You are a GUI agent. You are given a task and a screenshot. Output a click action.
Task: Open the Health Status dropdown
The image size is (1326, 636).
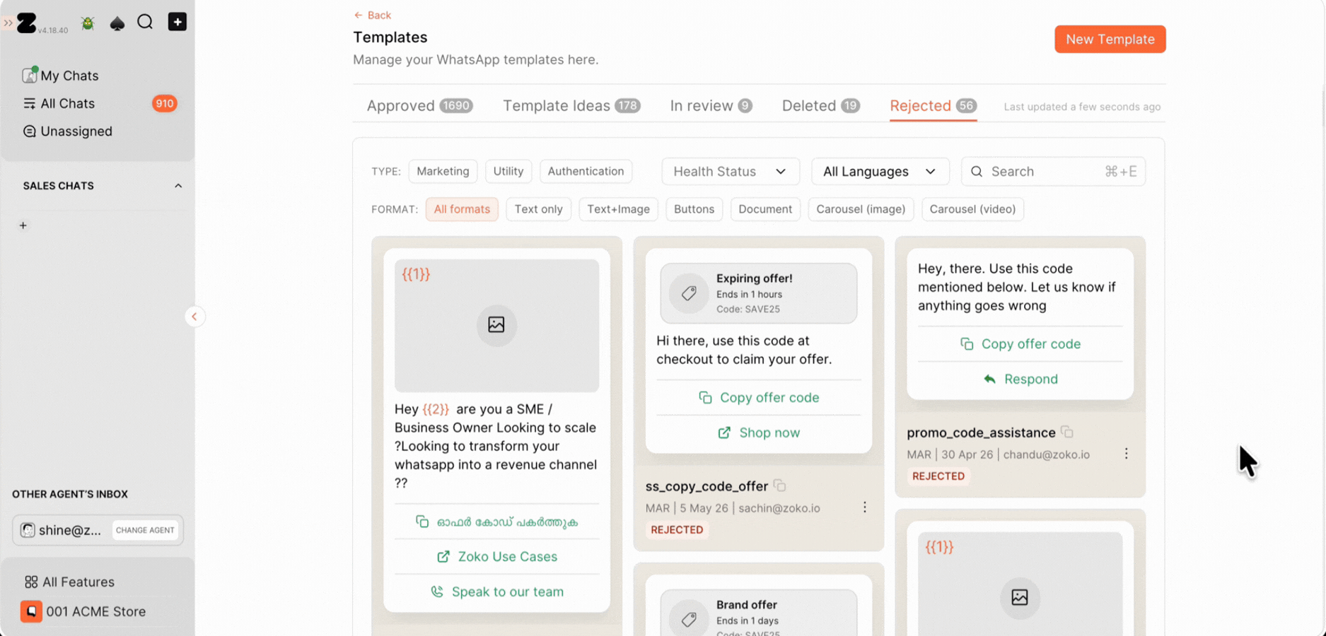[730, 172]
